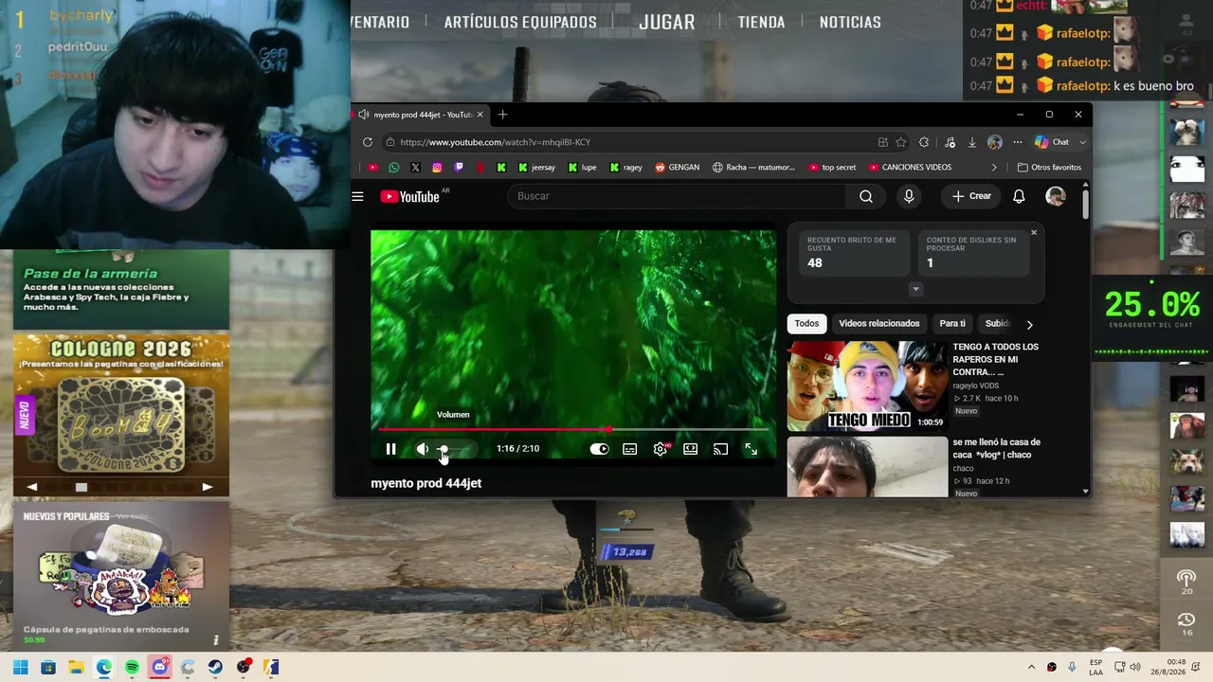This screenshot has width=1213, height=682.
Task: Open the WhatsApp bookmark
Action: click(x=393, y=168)
